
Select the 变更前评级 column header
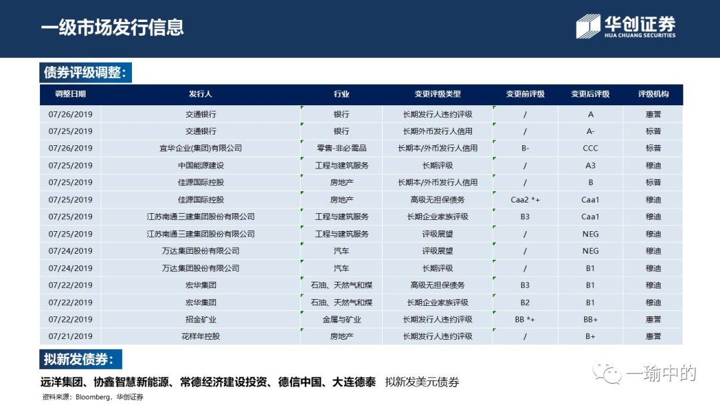[x=525, y=94]
